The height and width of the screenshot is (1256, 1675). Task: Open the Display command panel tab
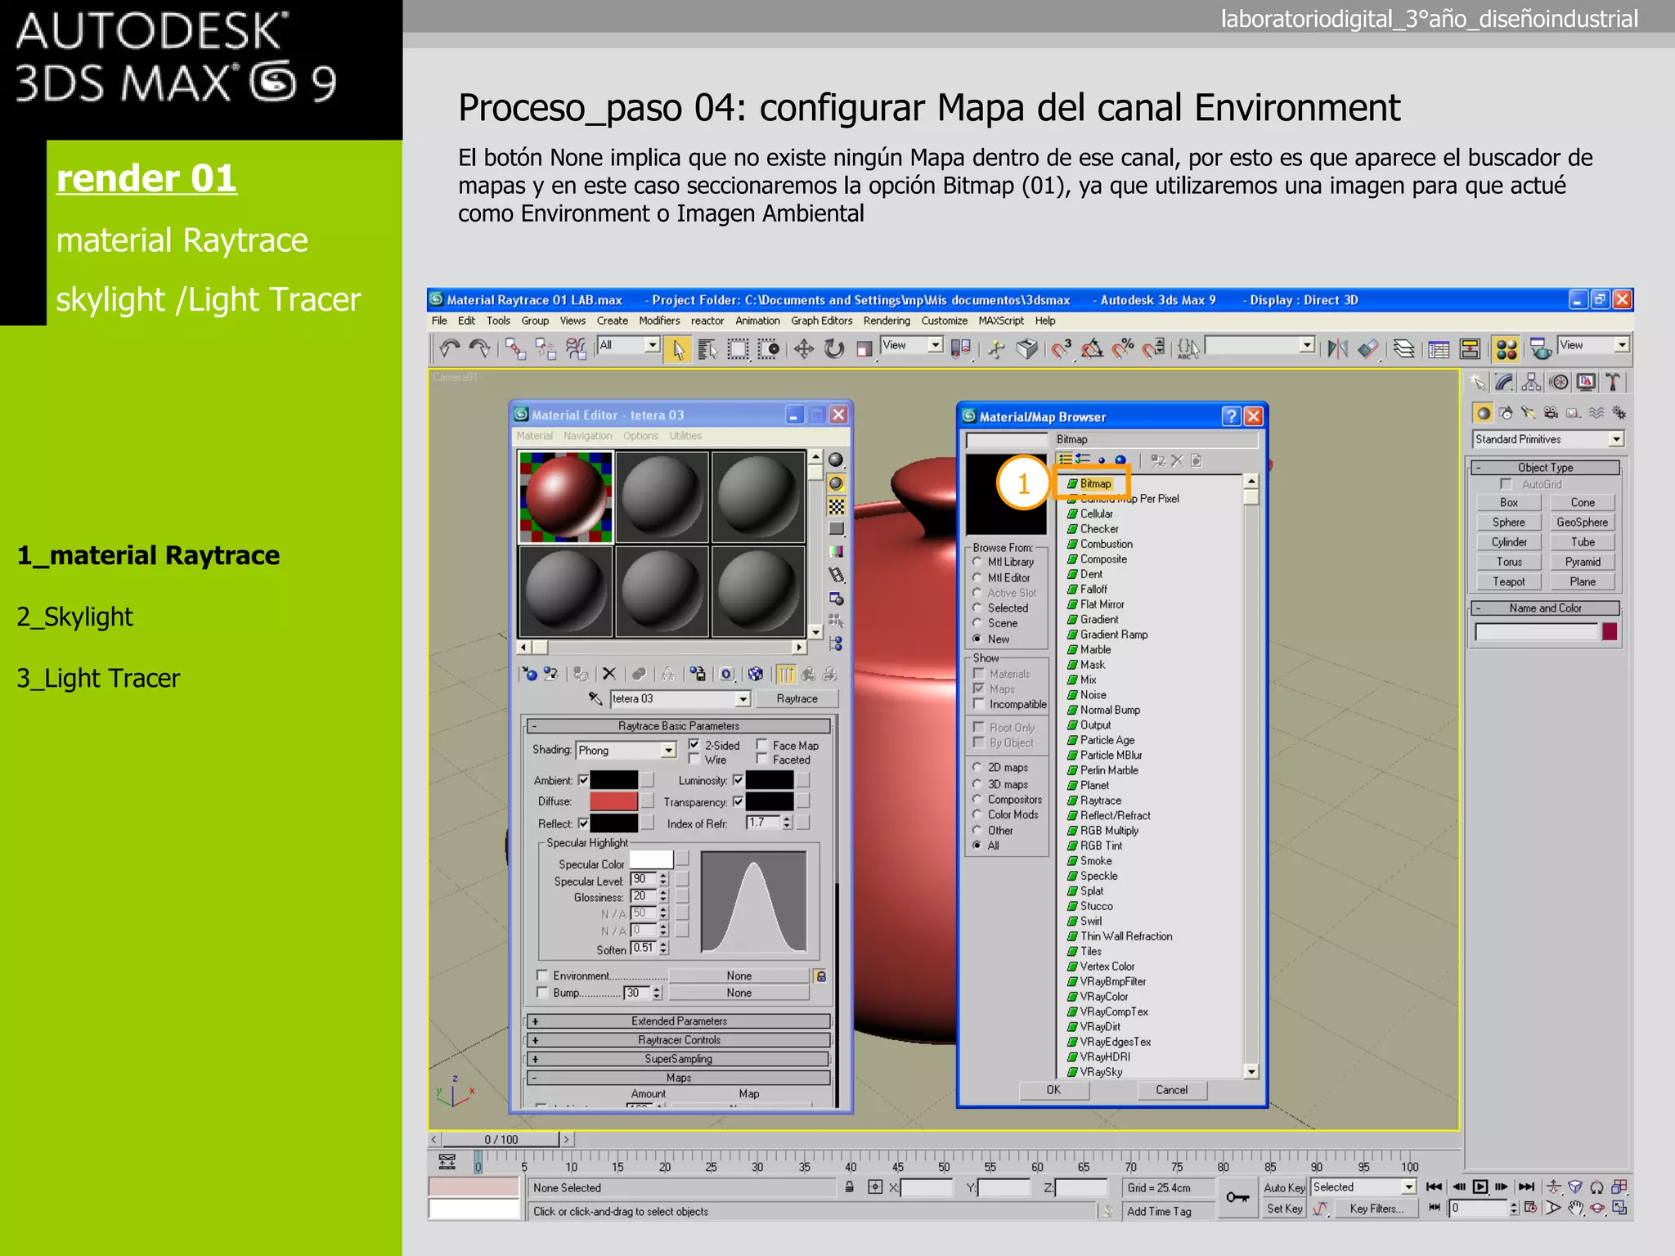click(1586, 382)
